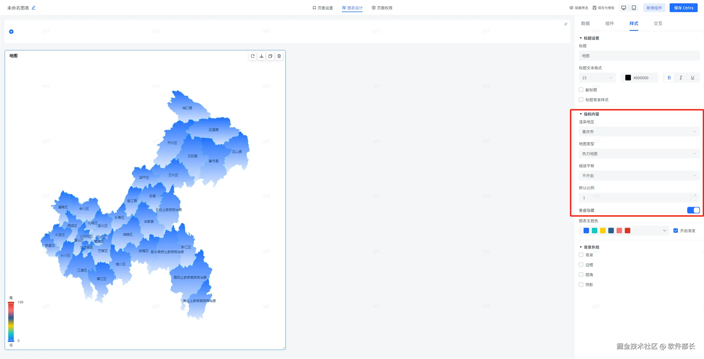Open the 渲染地区 dropdown showing 重庆市
This screenshot has width=704, height=359.
pos(639,131)
